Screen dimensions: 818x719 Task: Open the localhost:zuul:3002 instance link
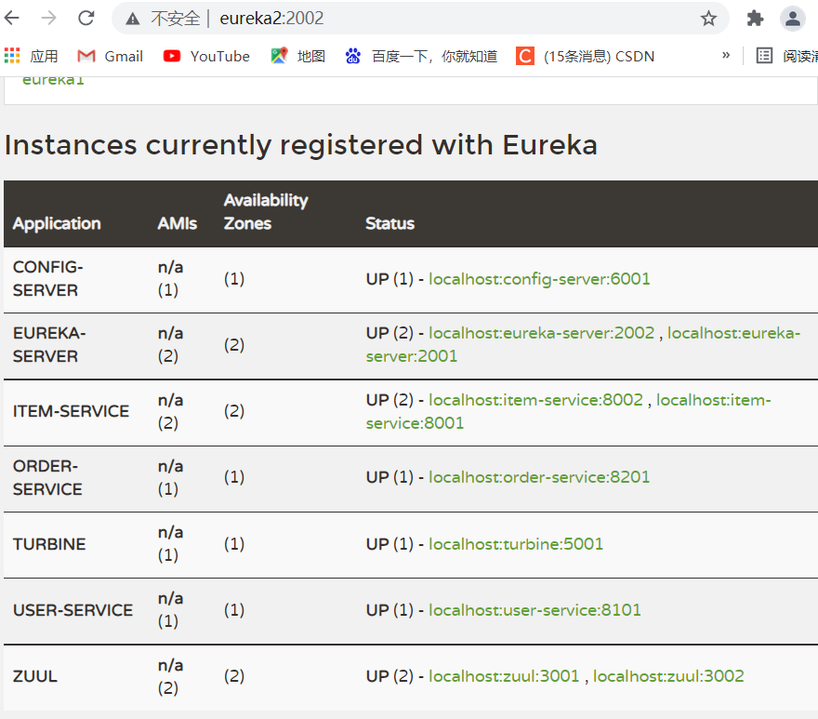[x=668, y=676]
